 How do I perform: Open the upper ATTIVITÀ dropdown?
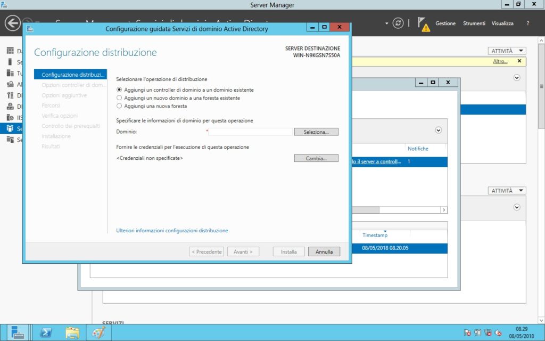[507, 51]
